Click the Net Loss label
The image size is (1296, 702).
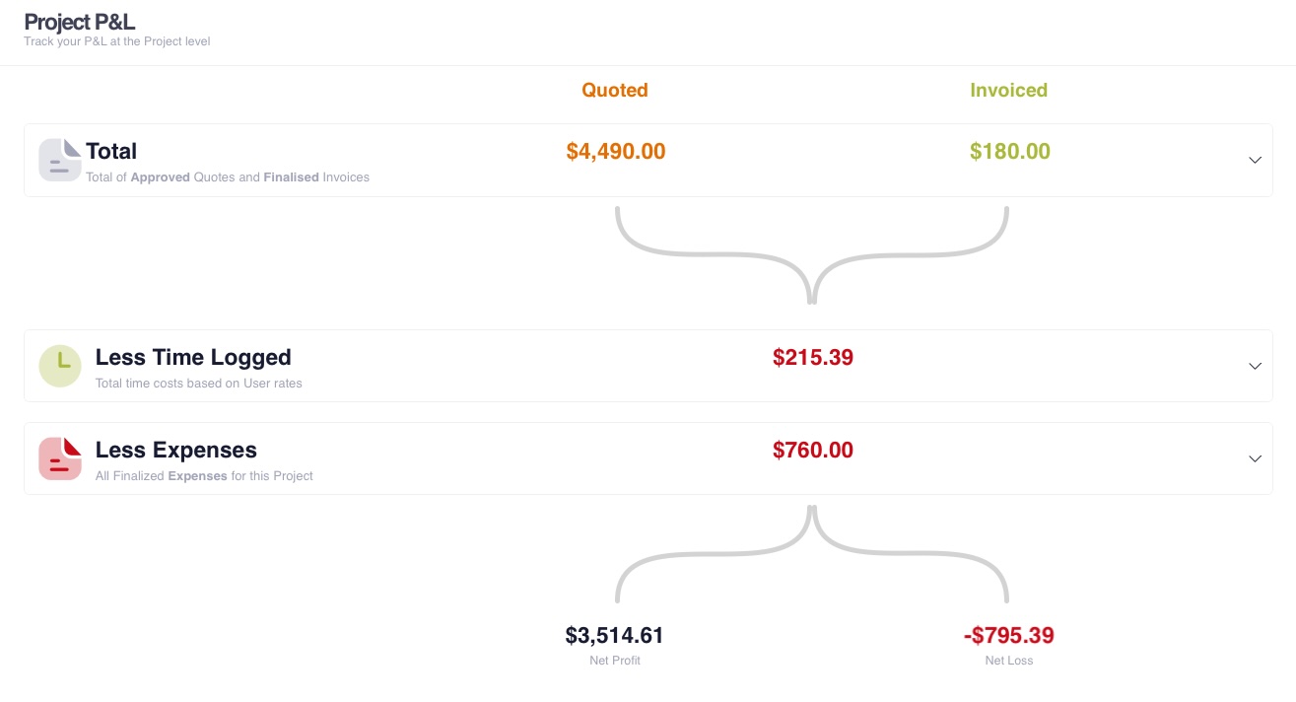coord(1009,661)
